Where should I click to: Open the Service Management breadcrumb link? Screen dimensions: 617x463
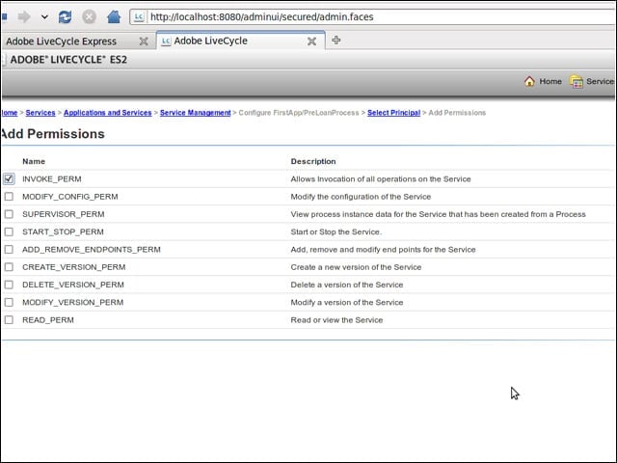pyautogui.click(x=195, y=113)
